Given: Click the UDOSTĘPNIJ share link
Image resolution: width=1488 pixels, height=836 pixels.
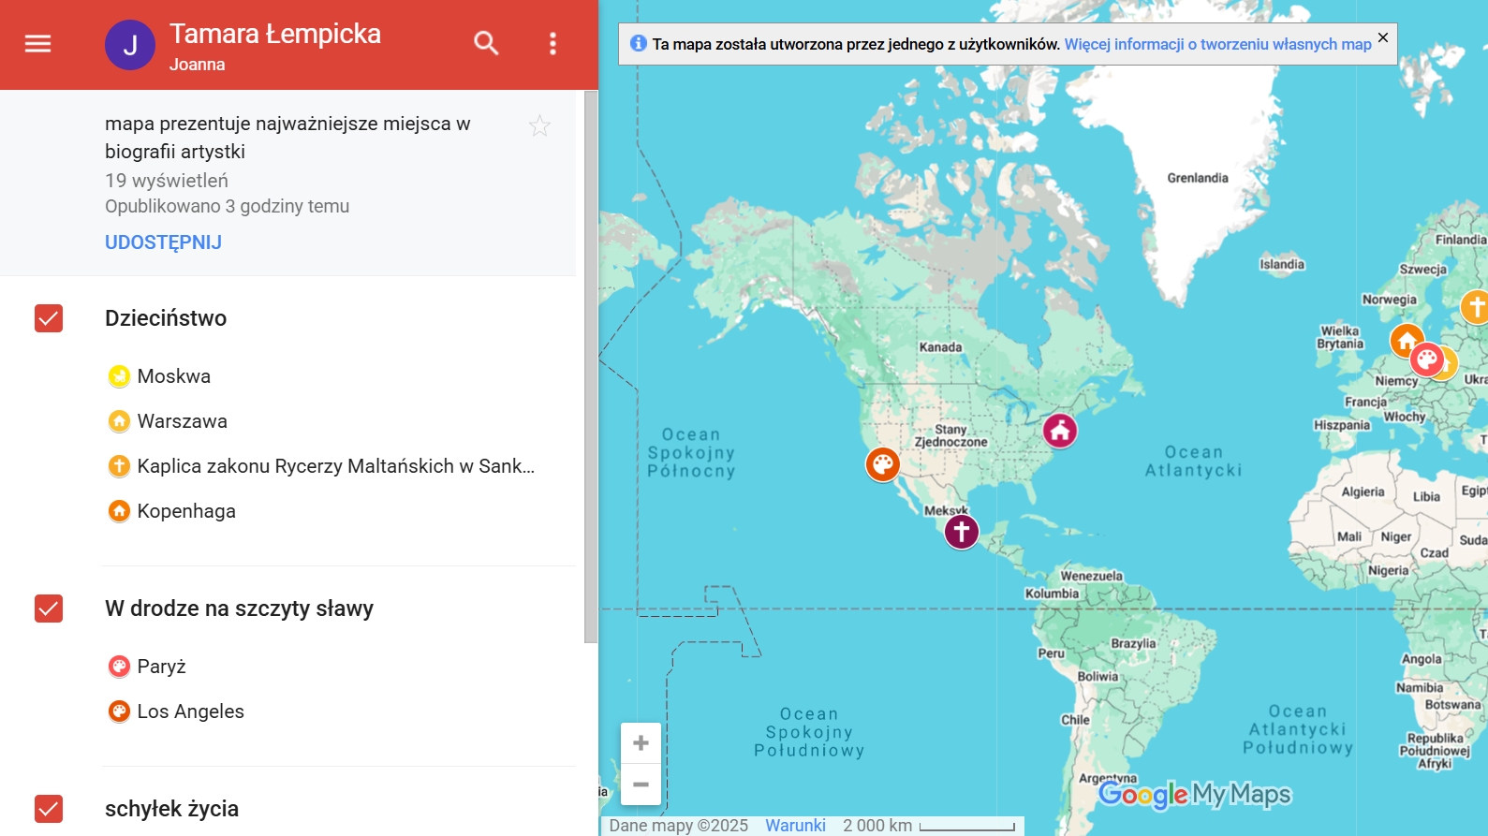Looking at the screenshot, I should pos(163,242).
